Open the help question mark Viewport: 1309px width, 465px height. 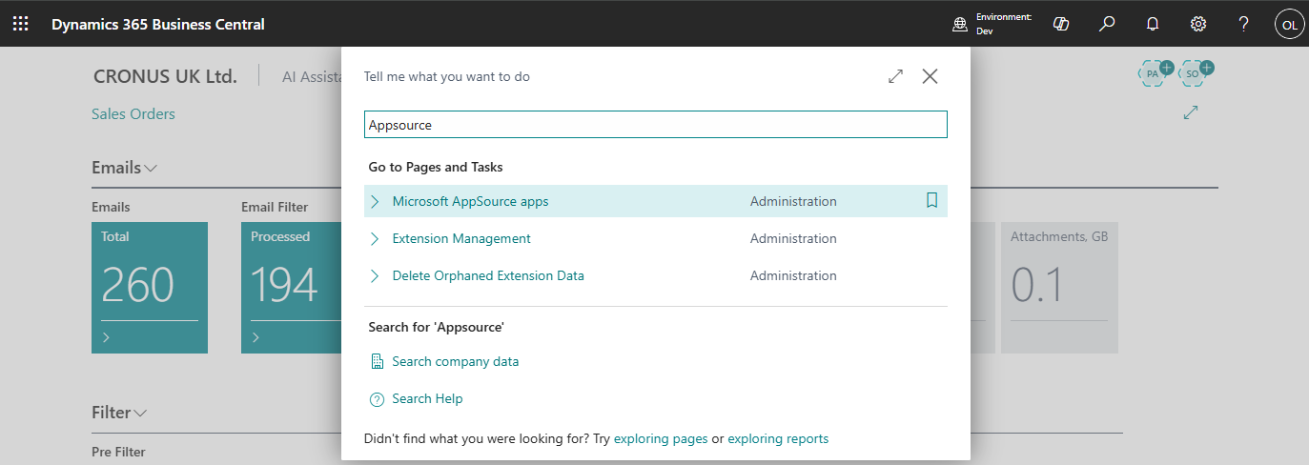tap(1243, 24)
